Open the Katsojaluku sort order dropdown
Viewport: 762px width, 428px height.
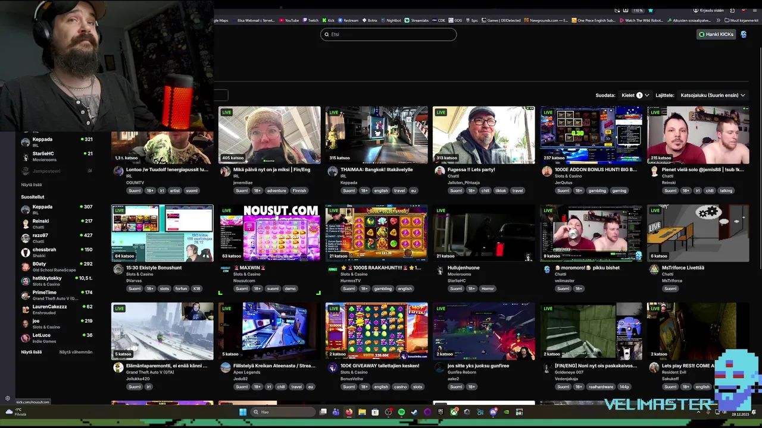point(713,95)
